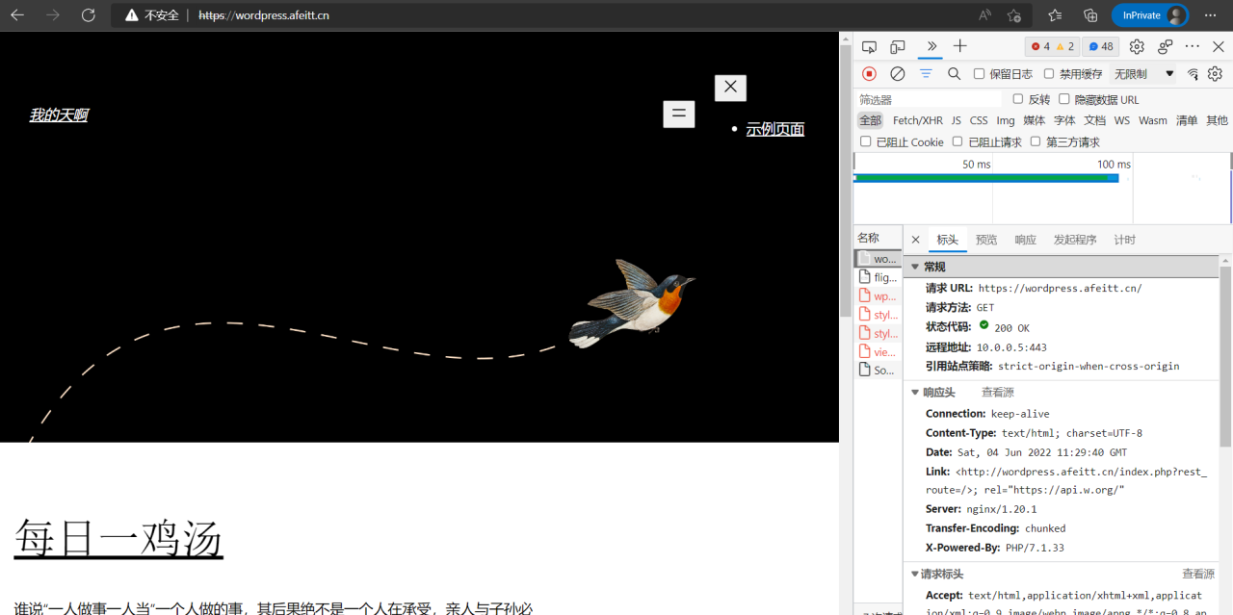Screen dimensions: 1233x615
Task: Open the 每日一鸡汤 post link
Action: [x=118, y=538]
